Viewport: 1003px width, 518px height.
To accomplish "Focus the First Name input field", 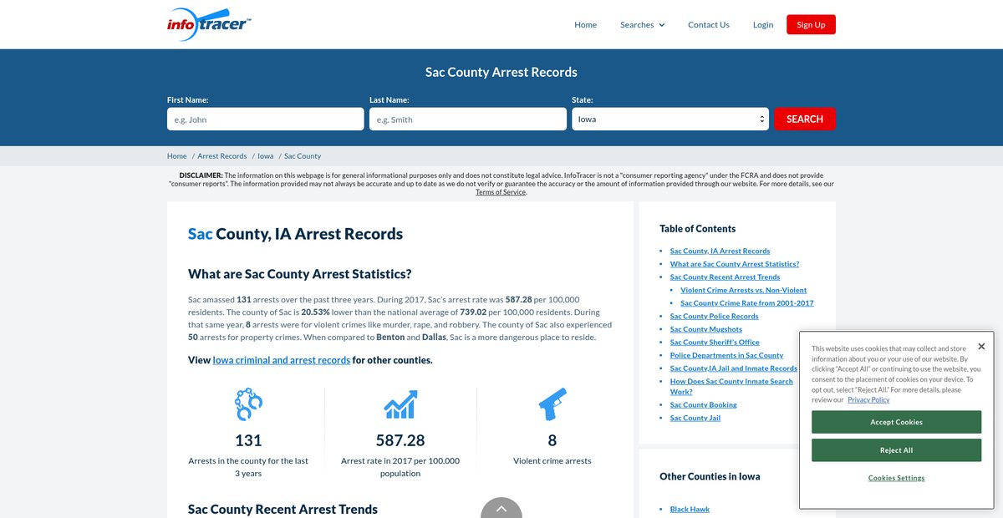I will pyautogui.click(x=266, y=119).
